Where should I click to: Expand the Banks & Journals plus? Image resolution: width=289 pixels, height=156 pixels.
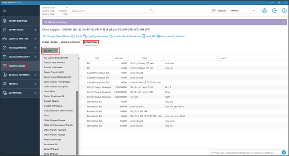point(35,75)
